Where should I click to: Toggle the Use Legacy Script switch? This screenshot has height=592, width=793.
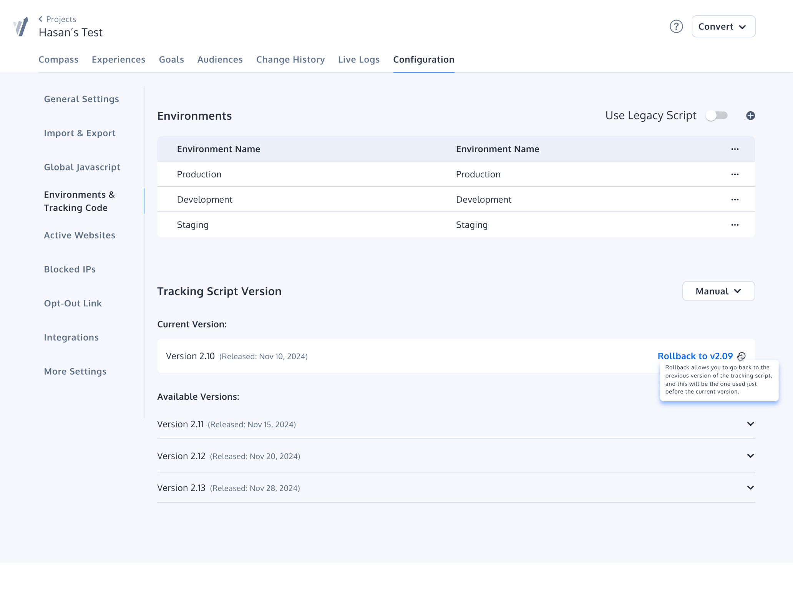[x=717, y=116]
